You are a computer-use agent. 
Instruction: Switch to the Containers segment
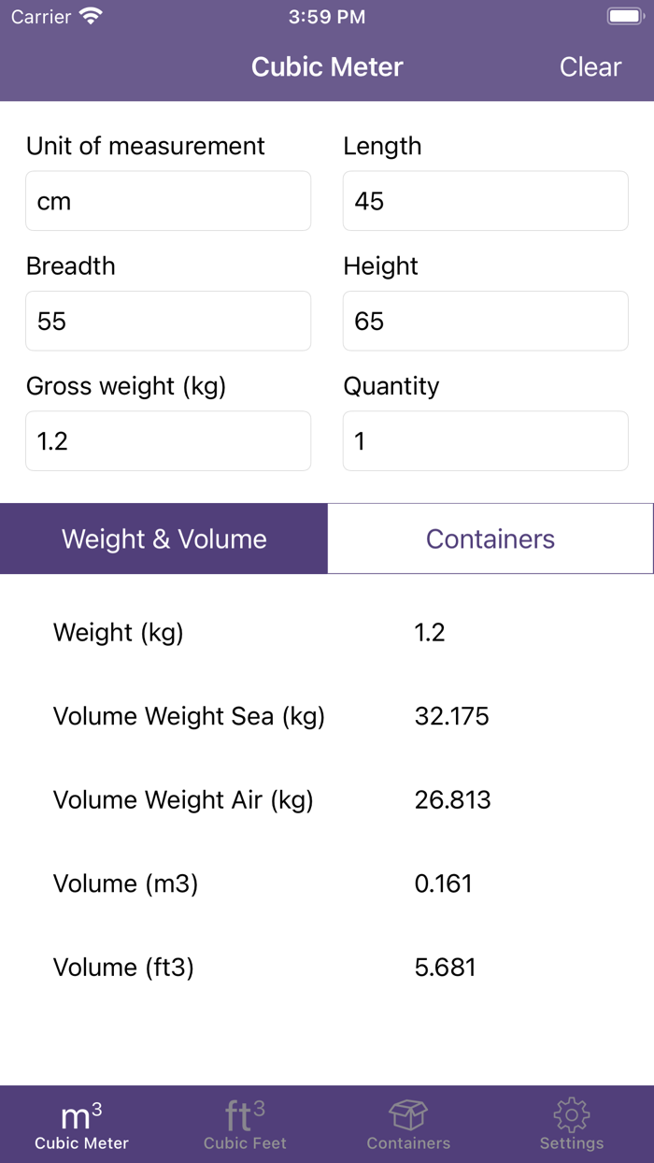click(490, 538)
